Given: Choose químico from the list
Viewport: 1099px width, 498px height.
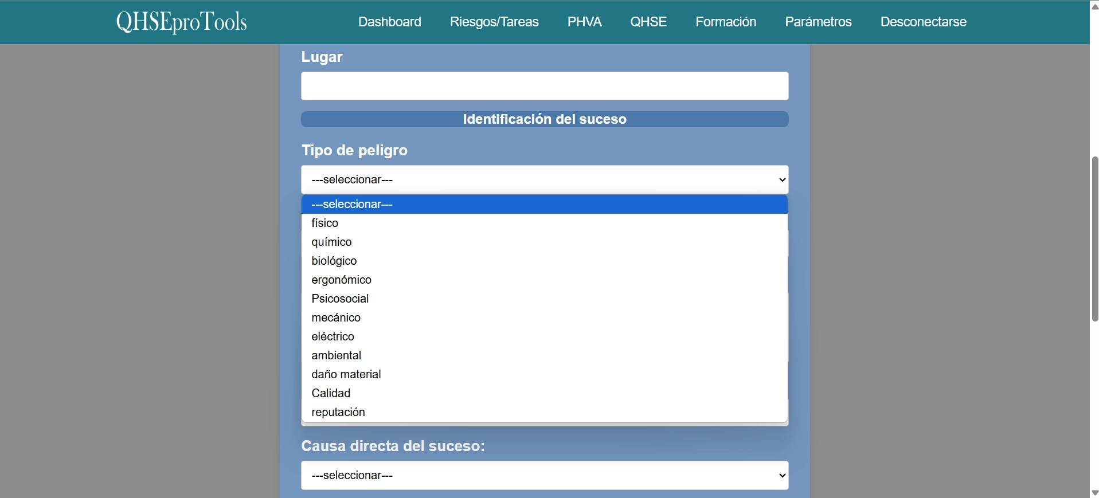Looking at the screenshot, I should tap(331, 242).
